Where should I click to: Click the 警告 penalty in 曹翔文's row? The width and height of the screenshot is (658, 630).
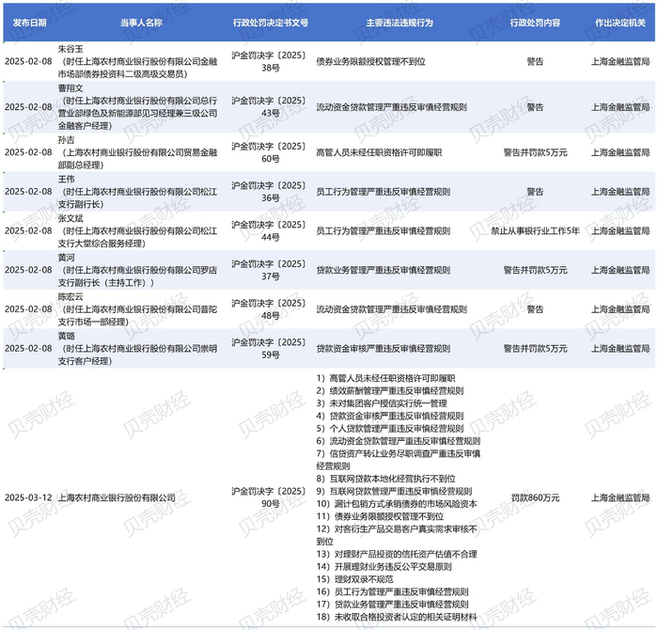[535, 107]
